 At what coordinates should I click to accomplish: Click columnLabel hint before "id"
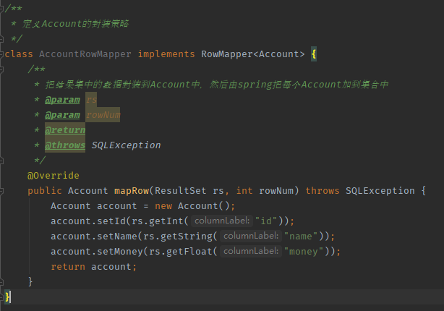pos(222,221)
